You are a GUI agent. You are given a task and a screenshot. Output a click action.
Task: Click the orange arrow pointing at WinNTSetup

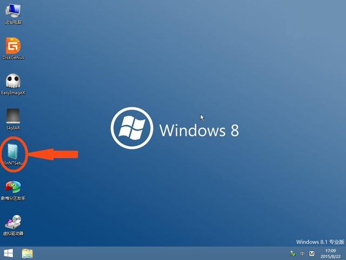click(x=53, y=155)
